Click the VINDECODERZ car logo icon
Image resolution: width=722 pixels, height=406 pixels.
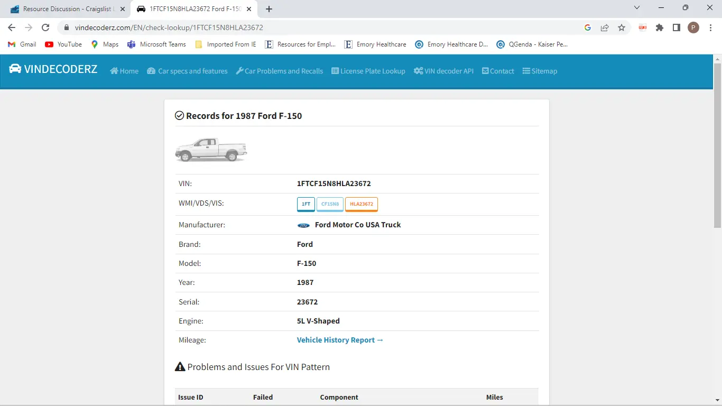tap(15, 69)
